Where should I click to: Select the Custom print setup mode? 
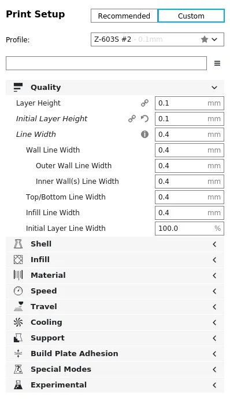pyautogui.click(x=191, y=16)
